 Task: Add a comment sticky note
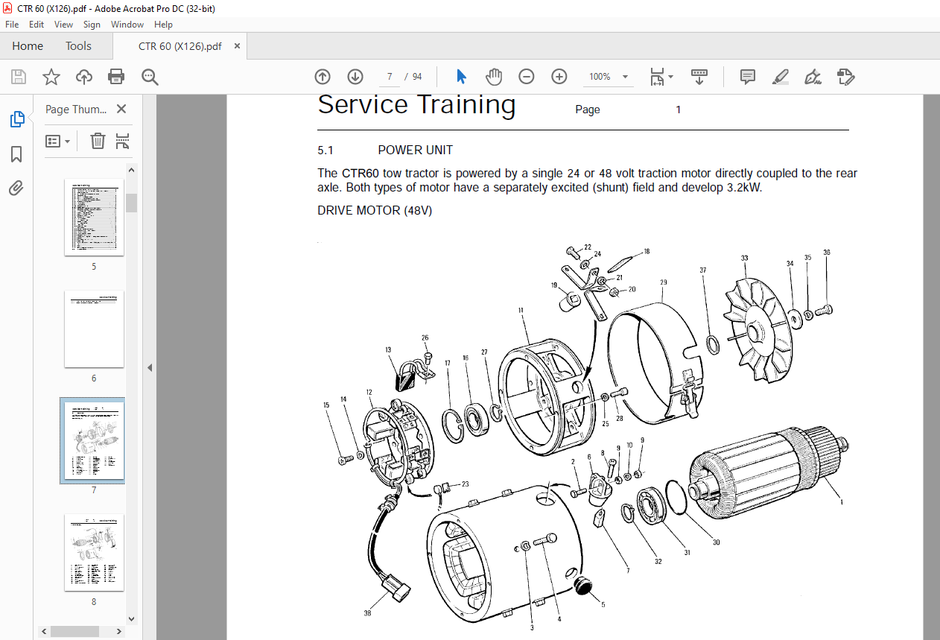(x=748, y=77)
